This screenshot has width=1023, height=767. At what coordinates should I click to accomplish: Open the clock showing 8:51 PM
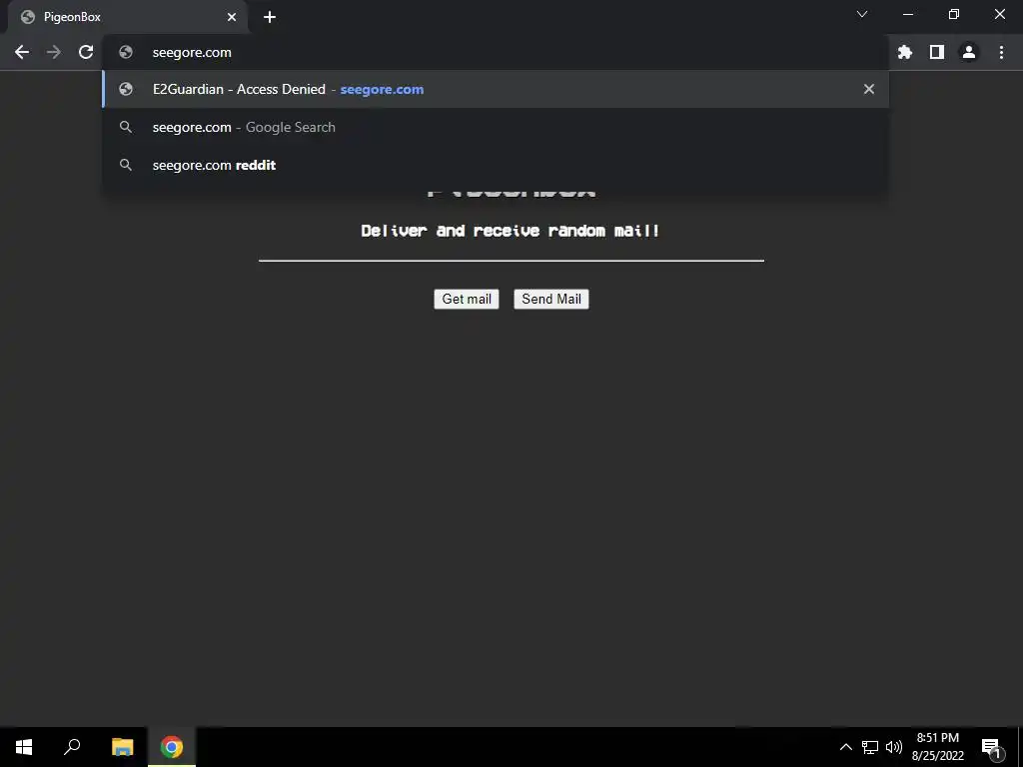click(x=937, y=747)
